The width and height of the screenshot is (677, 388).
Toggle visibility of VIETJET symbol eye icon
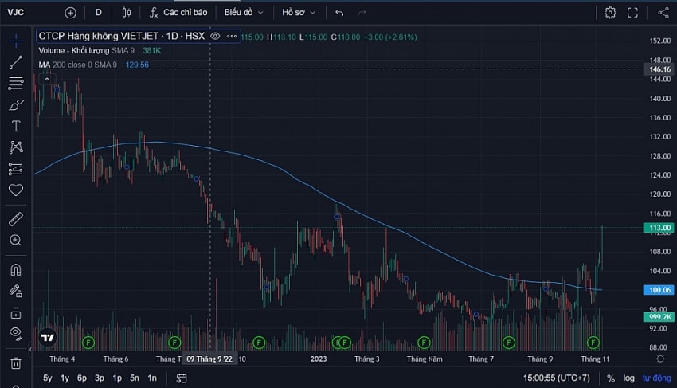tap(215, 37)
